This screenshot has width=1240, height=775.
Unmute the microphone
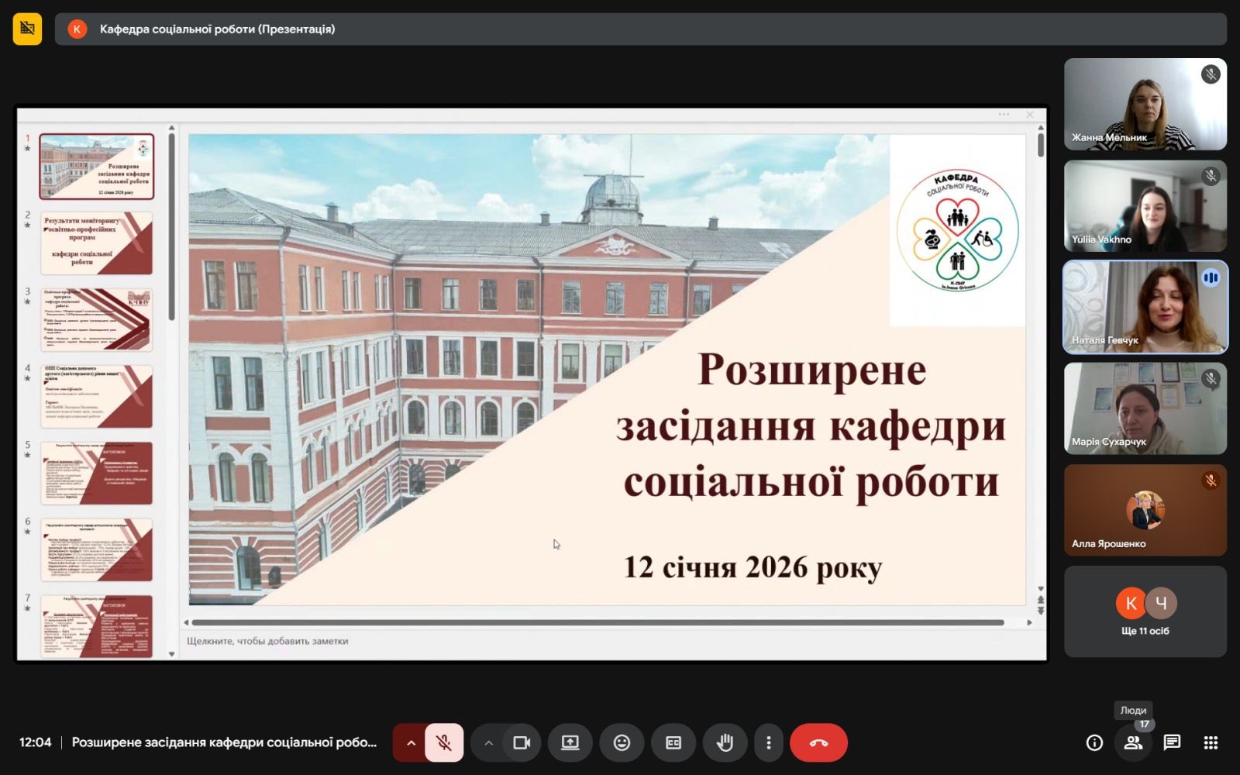[x=443, y=742]
